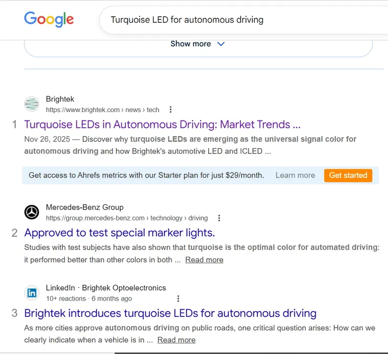
Task: Open Approved to test special marker lights
Action: point(120,233)
